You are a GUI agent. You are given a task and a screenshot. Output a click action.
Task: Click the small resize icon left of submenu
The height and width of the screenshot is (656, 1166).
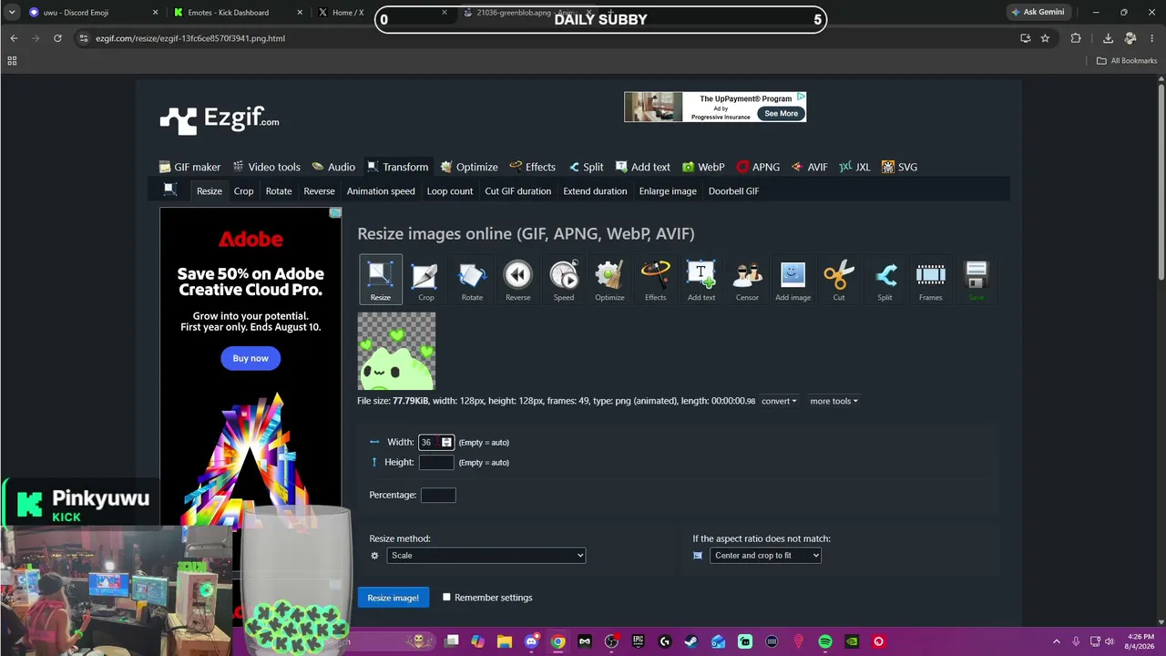[x=169, y=190]
